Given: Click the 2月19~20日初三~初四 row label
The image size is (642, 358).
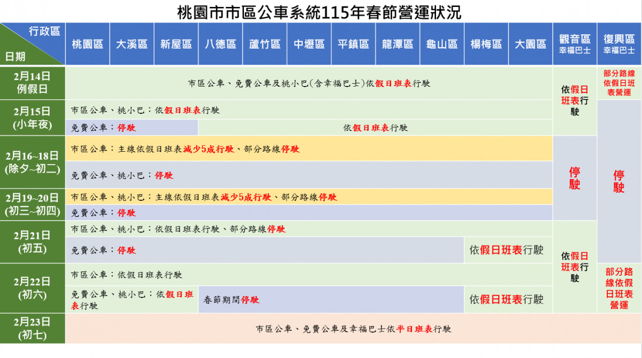Looking at the screenshot, I should tap(33, 205).
